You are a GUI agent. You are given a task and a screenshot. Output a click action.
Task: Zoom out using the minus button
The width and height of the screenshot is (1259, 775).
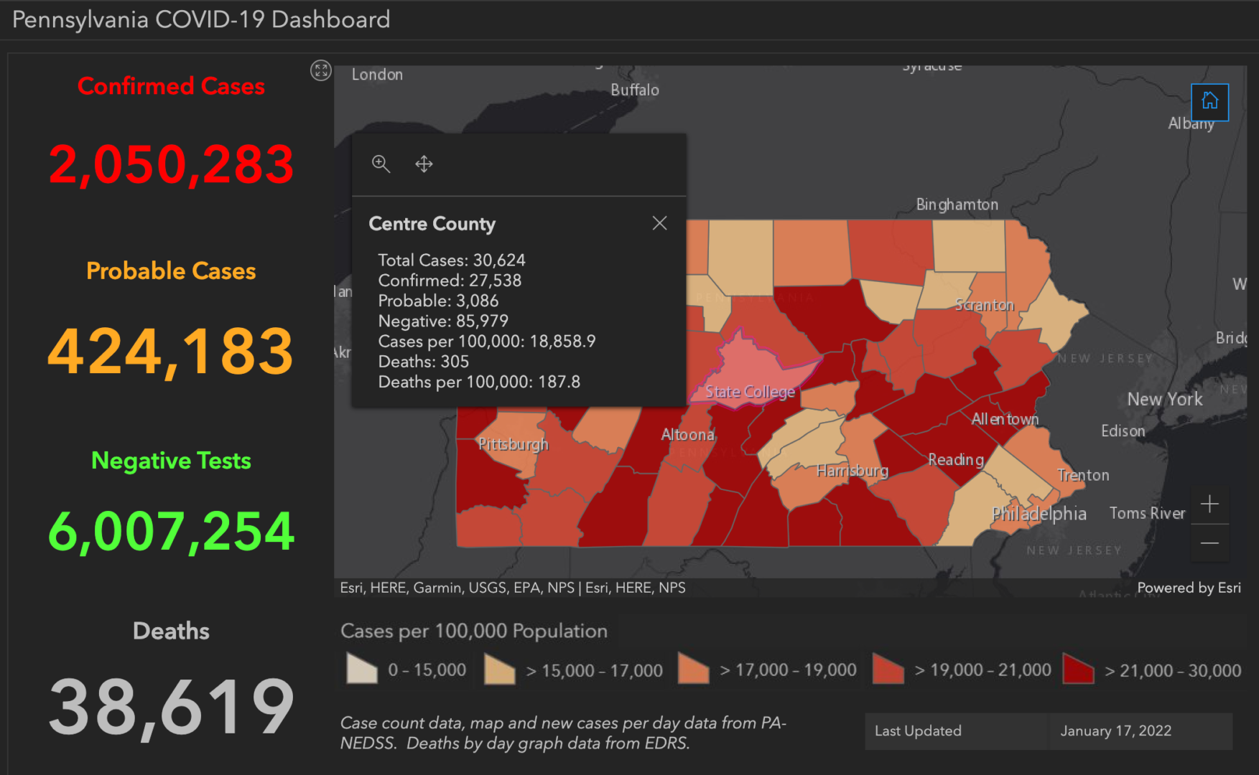click(x=1209, y=544)
